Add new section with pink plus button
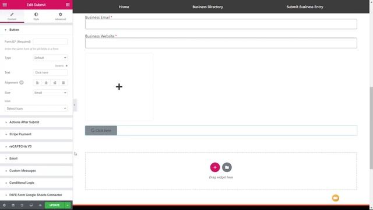The image size is (373, 210). (x=215, y=167)
